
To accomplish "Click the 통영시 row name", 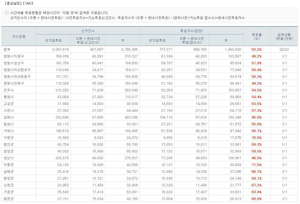I will pos(8,97).
